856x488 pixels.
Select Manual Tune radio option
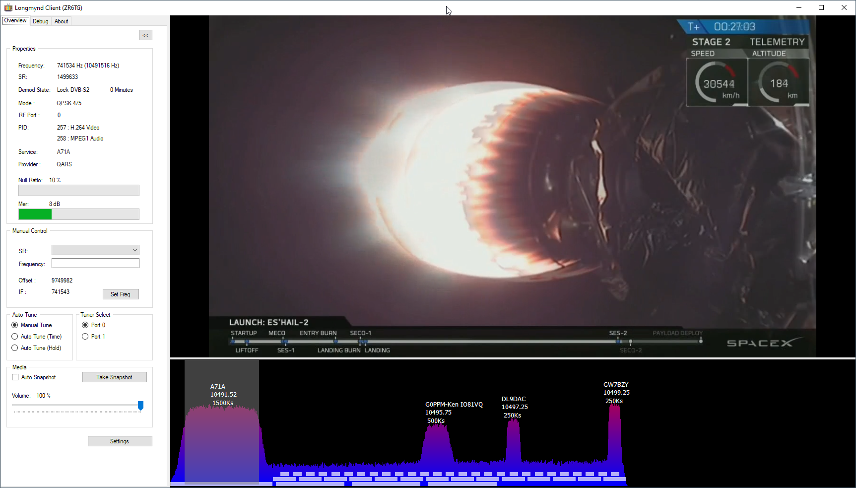[x=15, y=325]
